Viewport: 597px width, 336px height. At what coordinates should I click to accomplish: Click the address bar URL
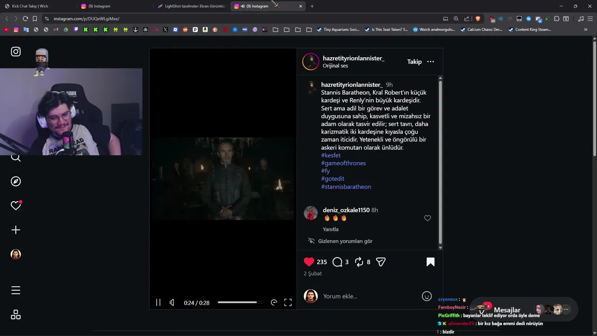pos(86,19)
